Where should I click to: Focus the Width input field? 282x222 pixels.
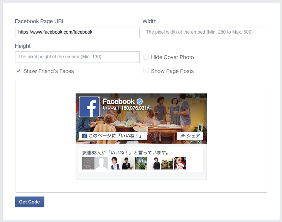point(205,32)
